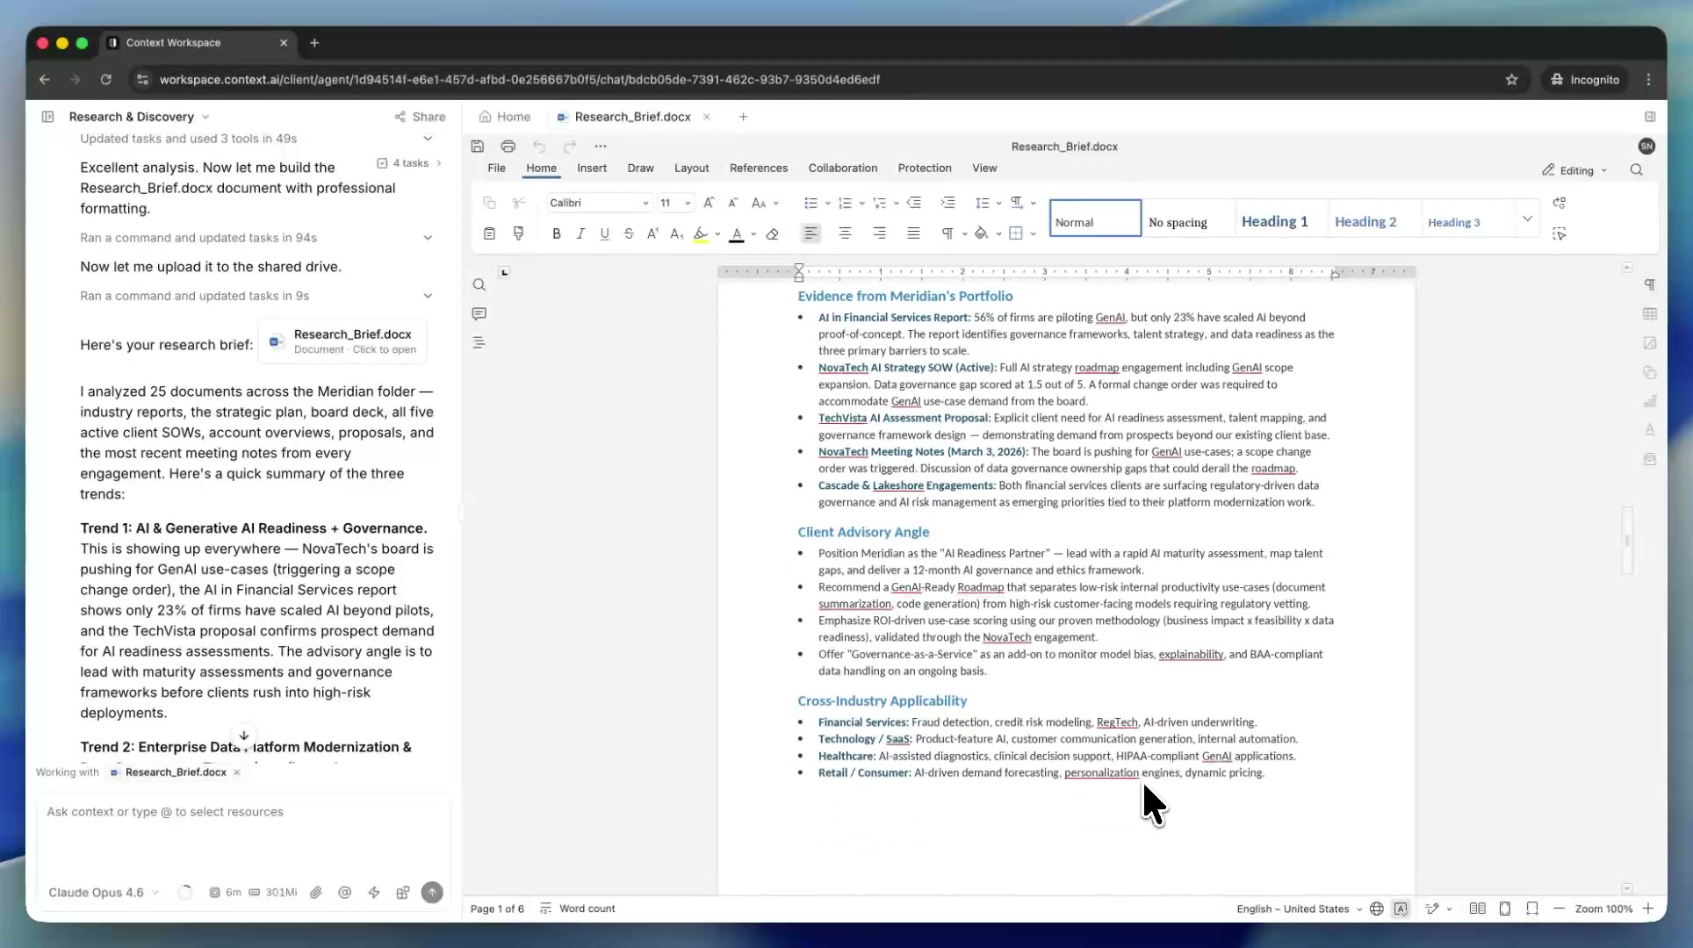The width and height of the screenshot is (1693, 948).
Task: Click the copy icon in the ribbon
Action: (489, 203)
